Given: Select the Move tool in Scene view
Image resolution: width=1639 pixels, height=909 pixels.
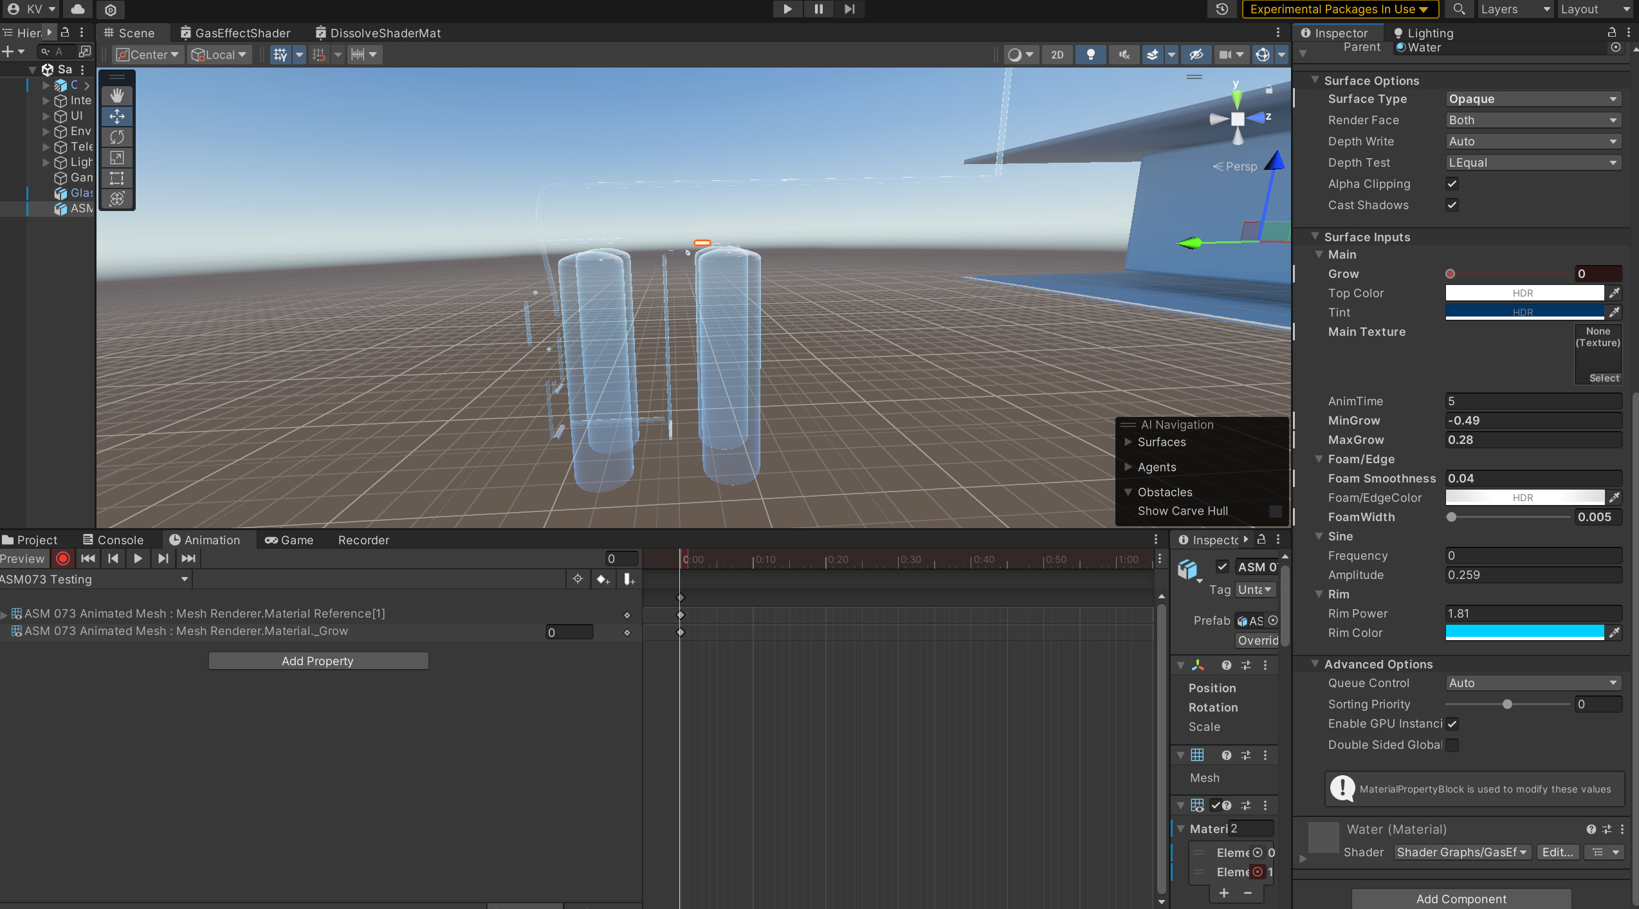Looking at the screenshot, I should click(x=117, y=116).
